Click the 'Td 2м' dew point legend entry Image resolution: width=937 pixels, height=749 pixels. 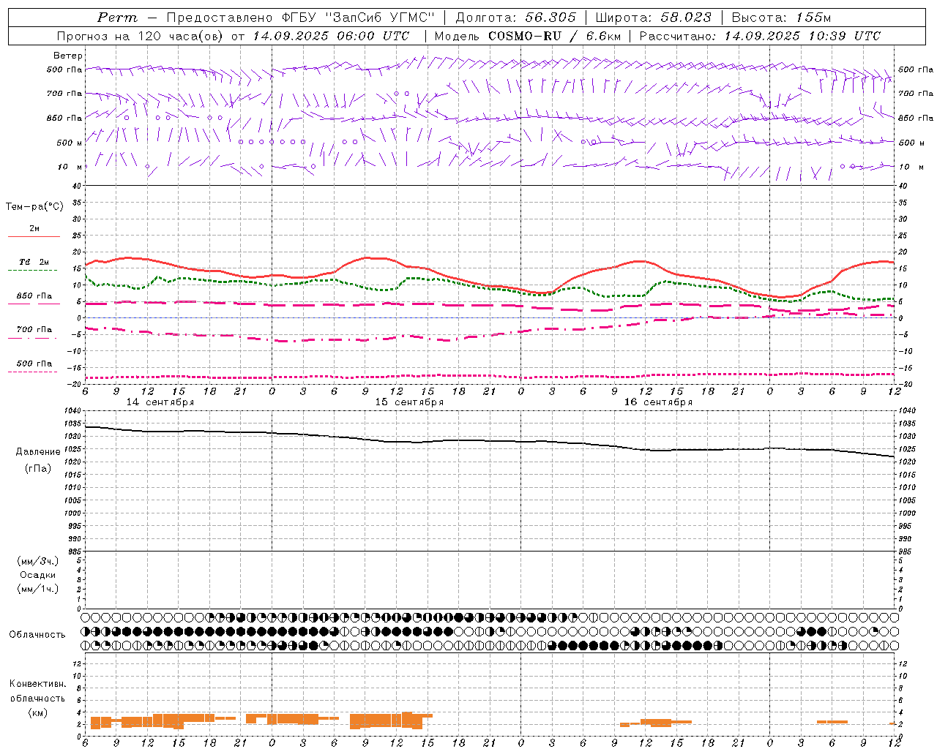click(34, 262)
